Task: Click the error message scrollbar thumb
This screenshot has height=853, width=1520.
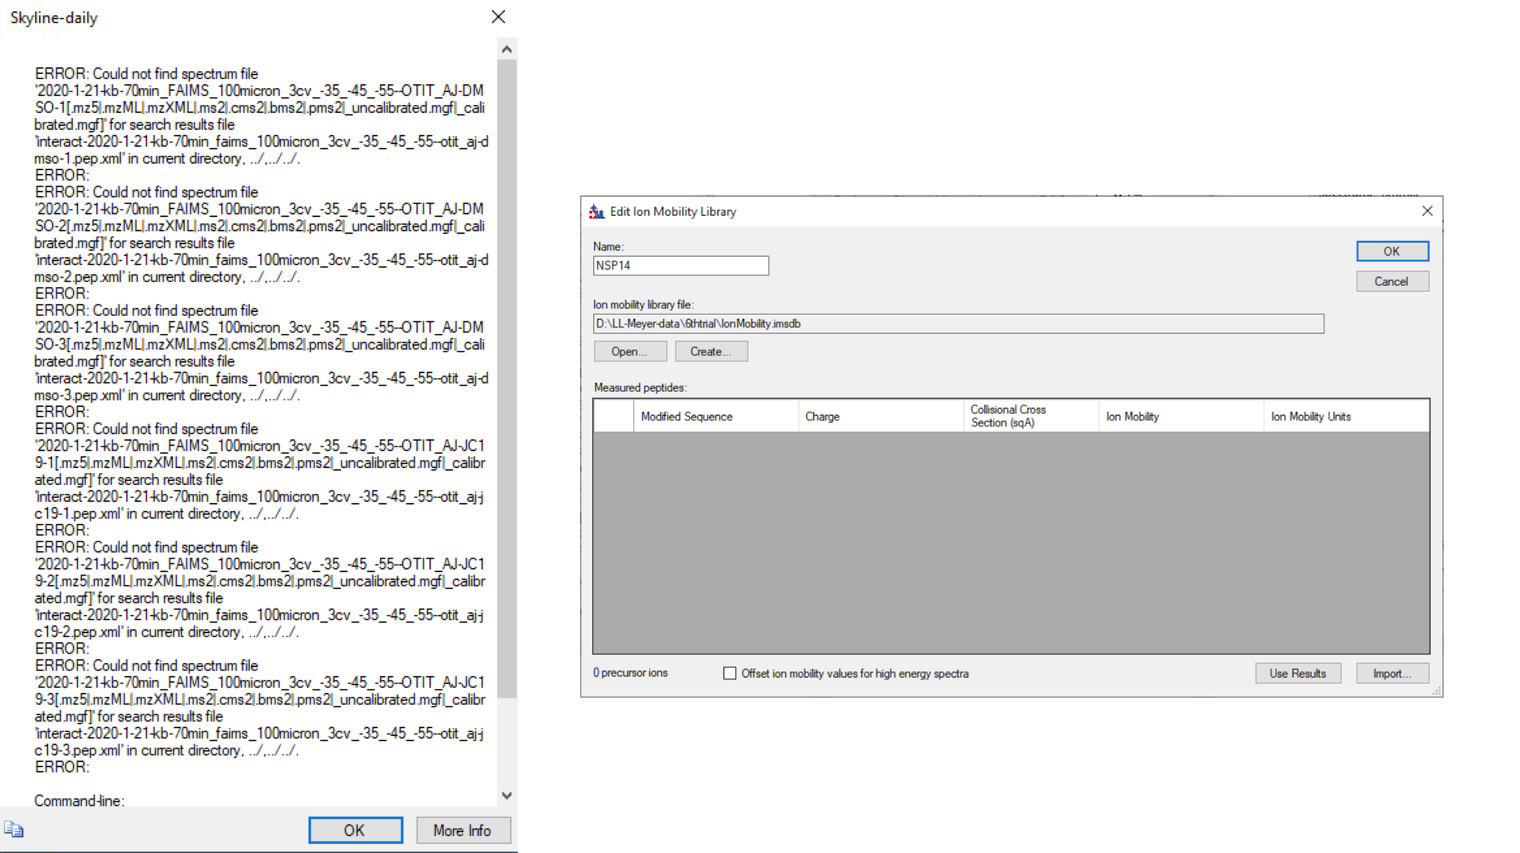Action: click(x=506, y=378)
